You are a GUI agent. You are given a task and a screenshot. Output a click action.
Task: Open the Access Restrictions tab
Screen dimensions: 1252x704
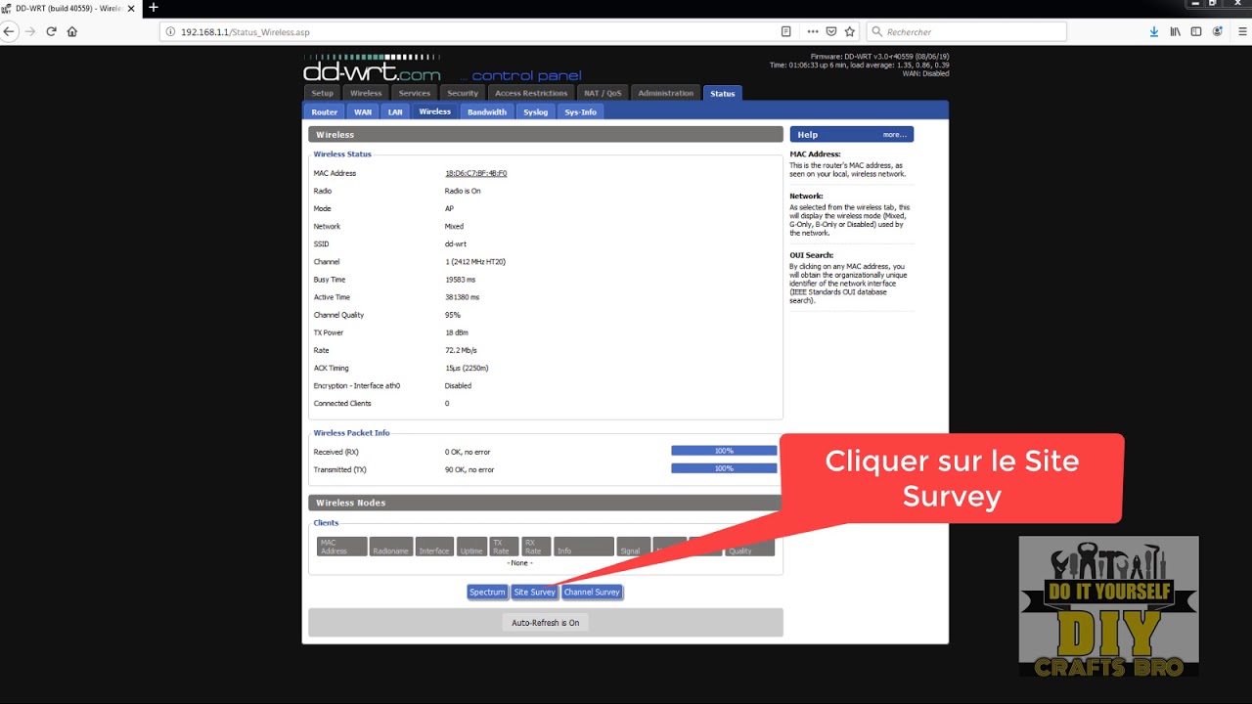[531, 93]
